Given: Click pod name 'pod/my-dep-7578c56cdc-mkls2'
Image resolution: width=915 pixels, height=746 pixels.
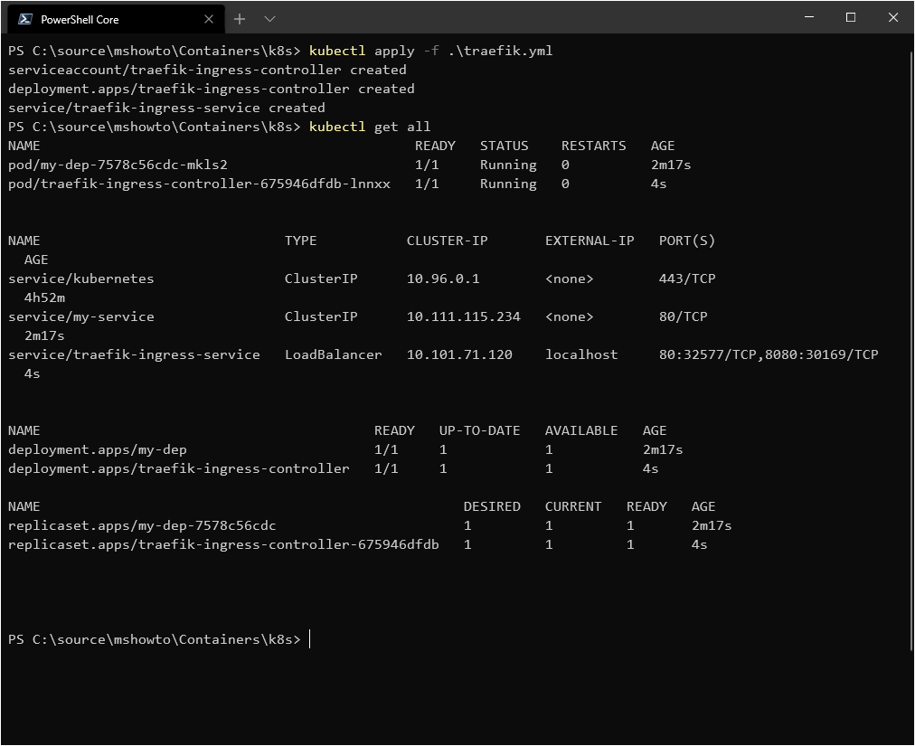Looking at the screenshot, I should [118, 165].
